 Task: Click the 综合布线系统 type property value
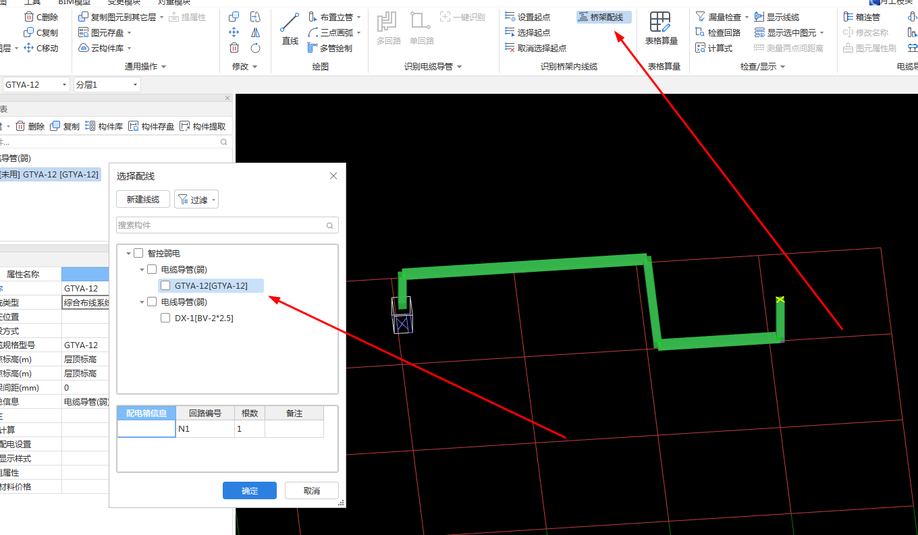point(86,303)
